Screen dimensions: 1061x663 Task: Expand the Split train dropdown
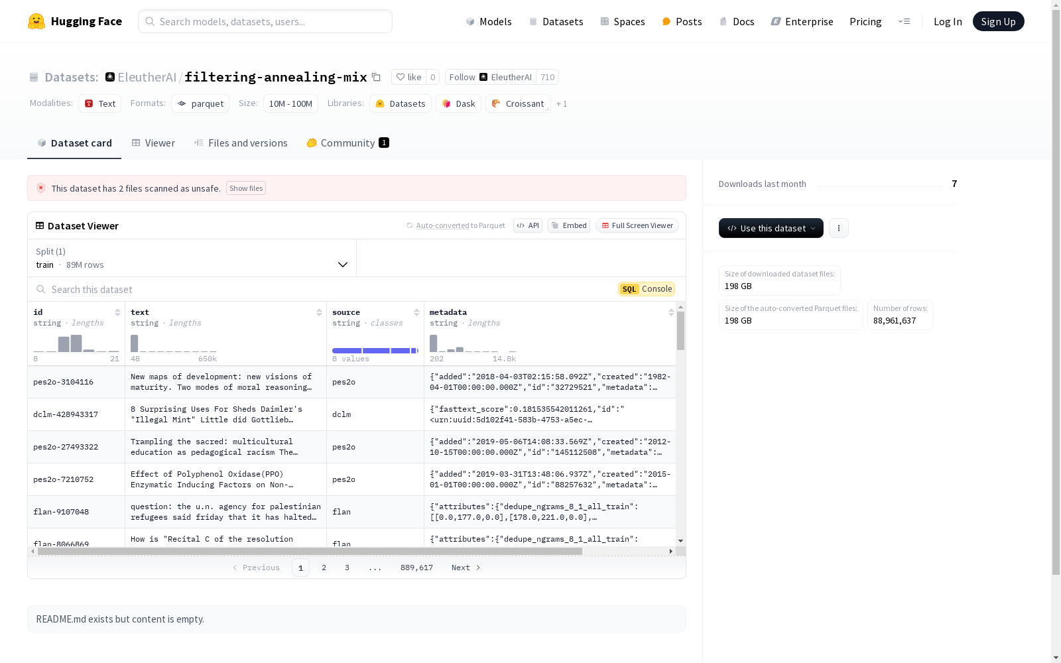point(192,258)
